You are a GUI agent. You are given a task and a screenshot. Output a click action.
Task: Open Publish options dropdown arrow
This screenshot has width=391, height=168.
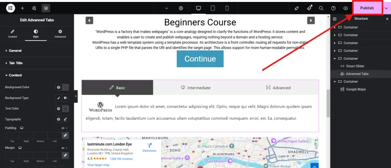[386, 8]
